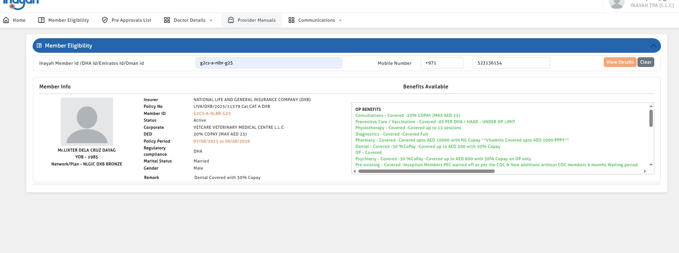679x253 pixels.
Task: Click the View Details button
Action: click(620, 62)
